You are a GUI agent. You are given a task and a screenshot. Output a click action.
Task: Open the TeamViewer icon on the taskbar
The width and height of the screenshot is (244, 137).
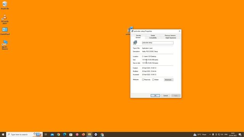click(96, 134)
